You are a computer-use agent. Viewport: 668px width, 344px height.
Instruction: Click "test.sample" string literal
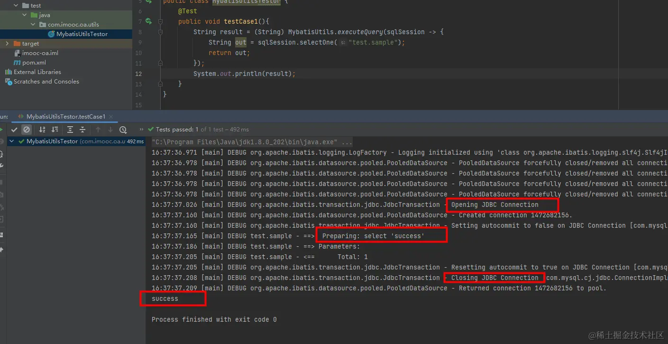pyautogui.click(x=374, y=42)
